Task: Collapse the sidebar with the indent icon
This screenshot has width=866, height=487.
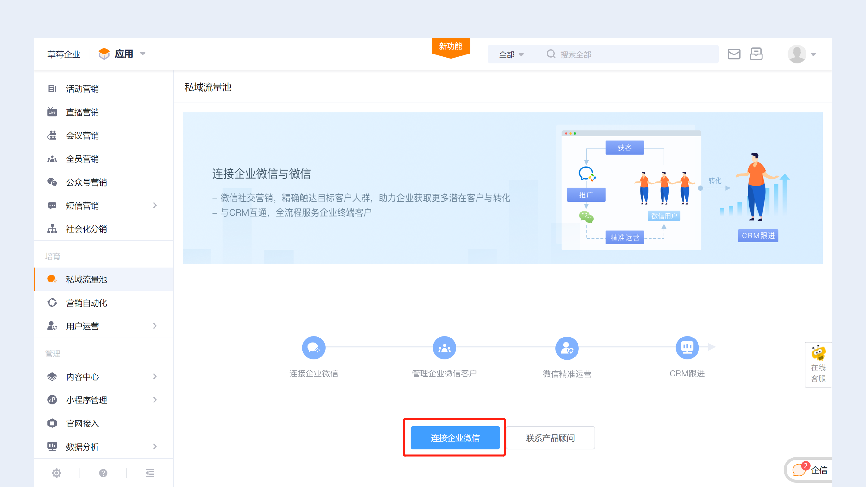Action: [150, 473]
